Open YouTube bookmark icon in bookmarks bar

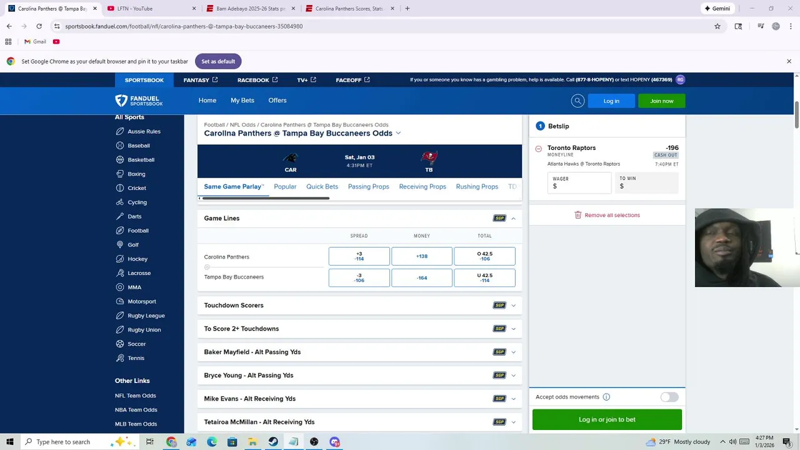pos(56,42)
